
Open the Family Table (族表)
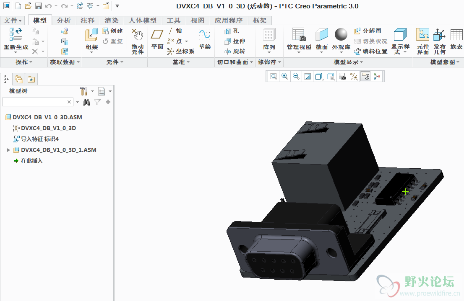pyautogui.click(x=456, y=39)
